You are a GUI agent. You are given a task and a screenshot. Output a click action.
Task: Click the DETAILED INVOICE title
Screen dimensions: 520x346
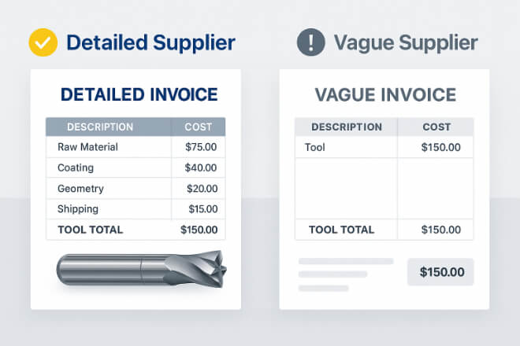(x=139, y=94)
